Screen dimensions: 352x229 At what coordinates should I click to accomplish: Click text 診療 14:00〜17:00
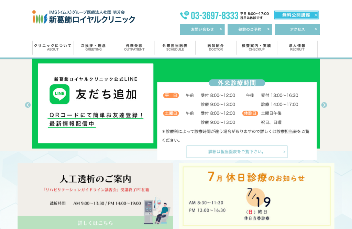tap(279, 105)
